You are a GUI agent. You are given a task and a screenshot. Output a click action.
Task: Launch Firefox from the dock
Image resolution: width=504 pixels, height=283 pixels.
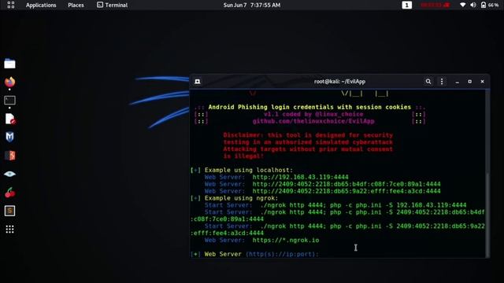(9, 82)
